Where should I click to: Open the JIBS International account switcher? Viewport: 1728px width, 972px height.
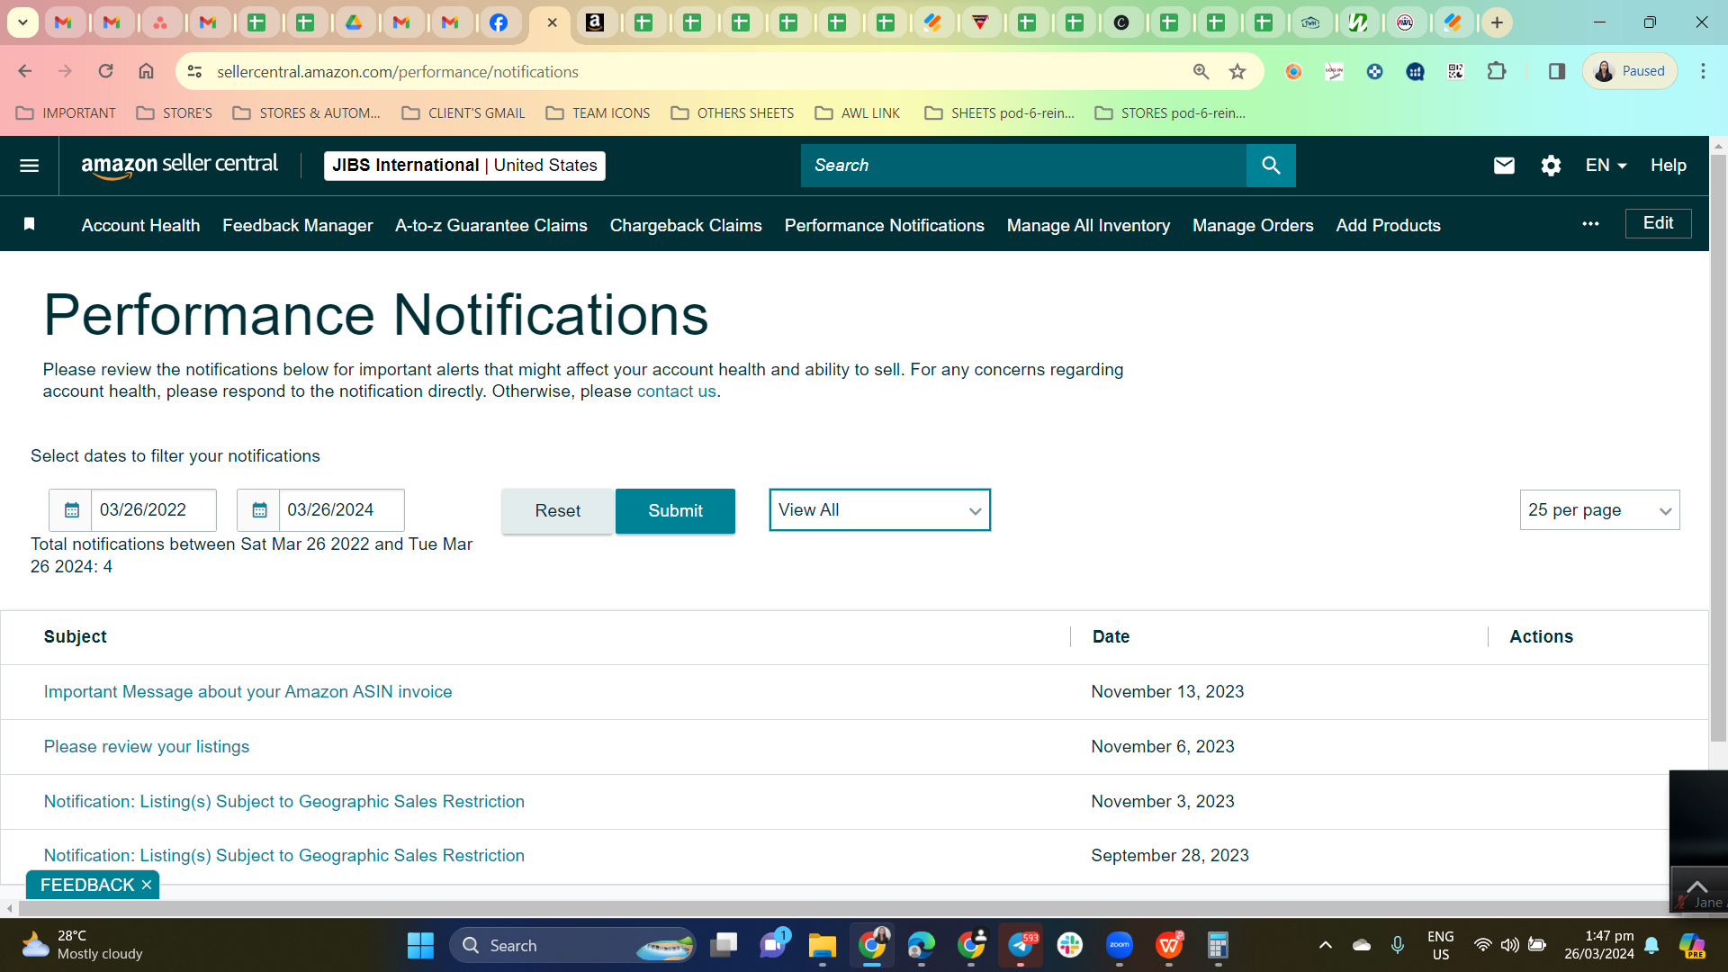[464, 166]
